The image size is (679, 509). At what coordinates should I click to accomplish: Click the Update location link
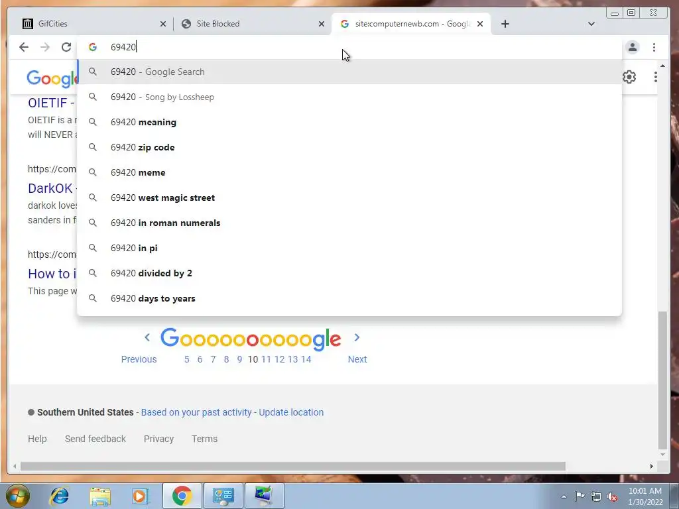tap(291, 412)
